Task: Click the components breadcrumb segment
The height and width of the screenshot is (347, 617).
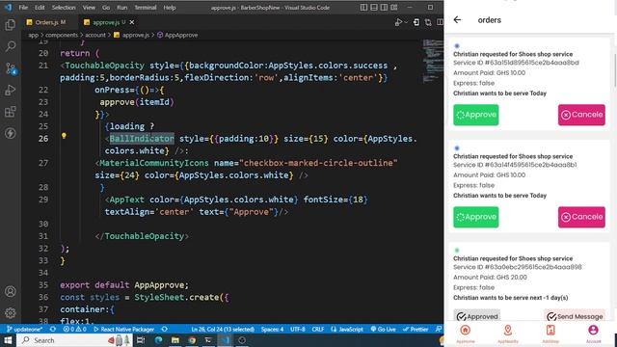Action: pyautogui.click(x=62, y=35)
